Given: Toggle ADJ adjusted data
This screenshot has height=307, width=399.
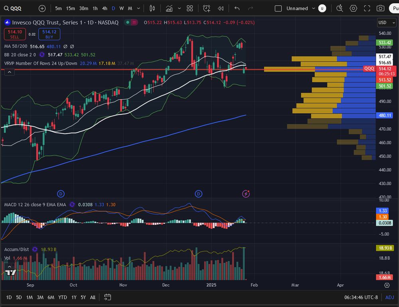Looking at the screenshot, I should pos(389,297).
